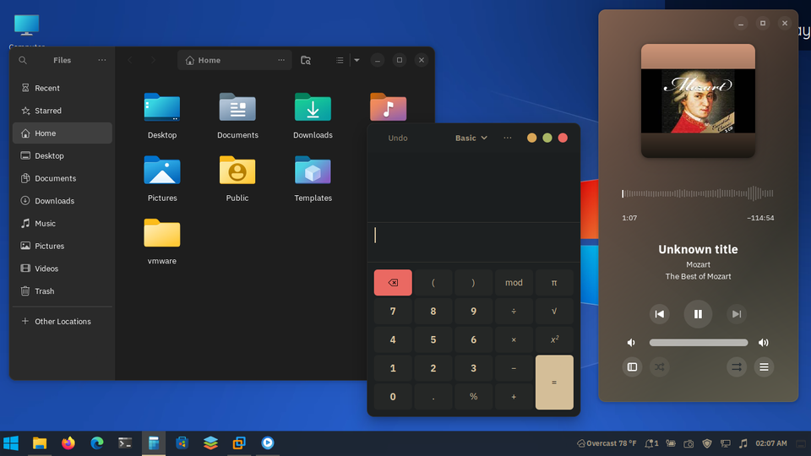Click the calculator backspace button
Viewport: 811px width, 456px height.
393,282
